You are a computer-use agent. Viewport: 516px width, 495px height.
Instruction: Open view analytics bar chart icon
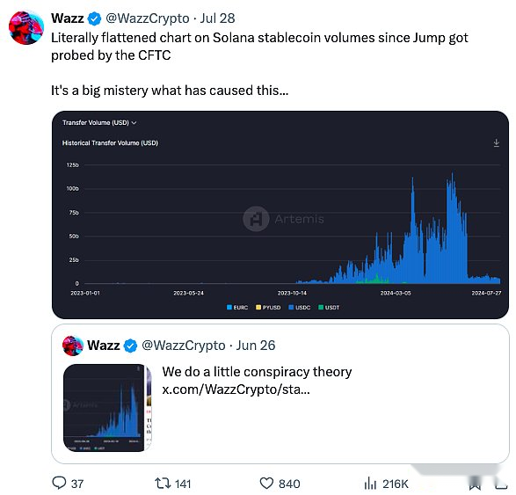[370, 483]
